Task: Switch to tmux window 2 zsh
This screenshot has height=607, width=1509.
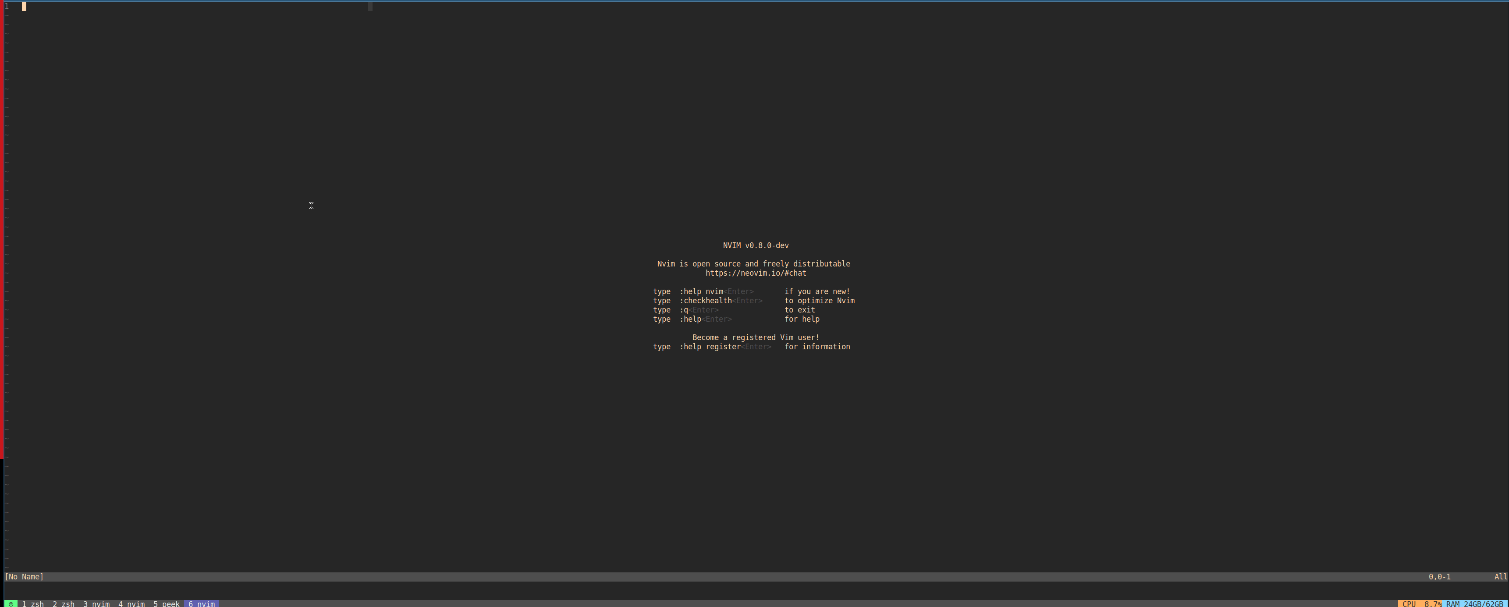Action: pos(63,603)
